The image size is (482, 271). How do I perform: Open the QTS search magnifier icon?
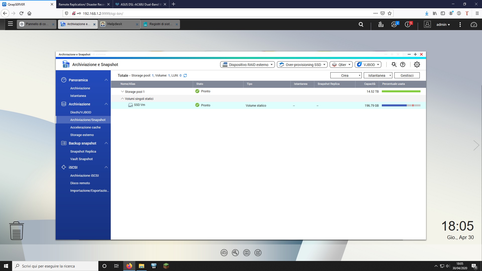[361, 24]
